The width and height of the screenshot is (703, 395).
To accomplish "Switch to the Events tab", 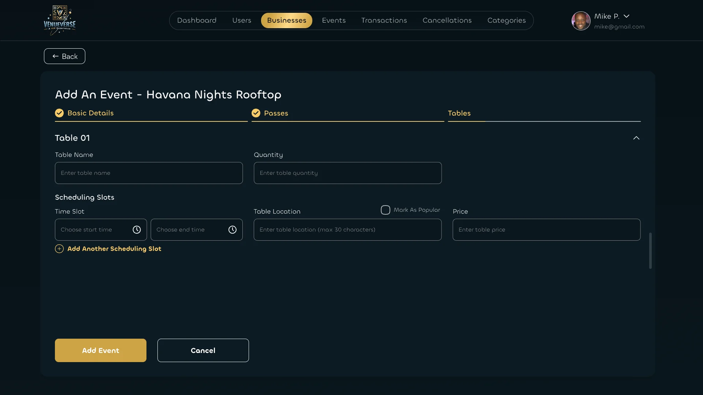I will coord(334,20).
